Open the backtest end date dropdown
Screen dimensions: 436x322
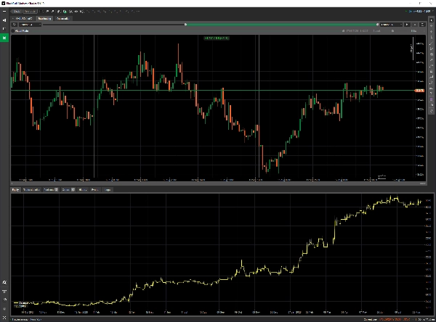coord(391,25)
